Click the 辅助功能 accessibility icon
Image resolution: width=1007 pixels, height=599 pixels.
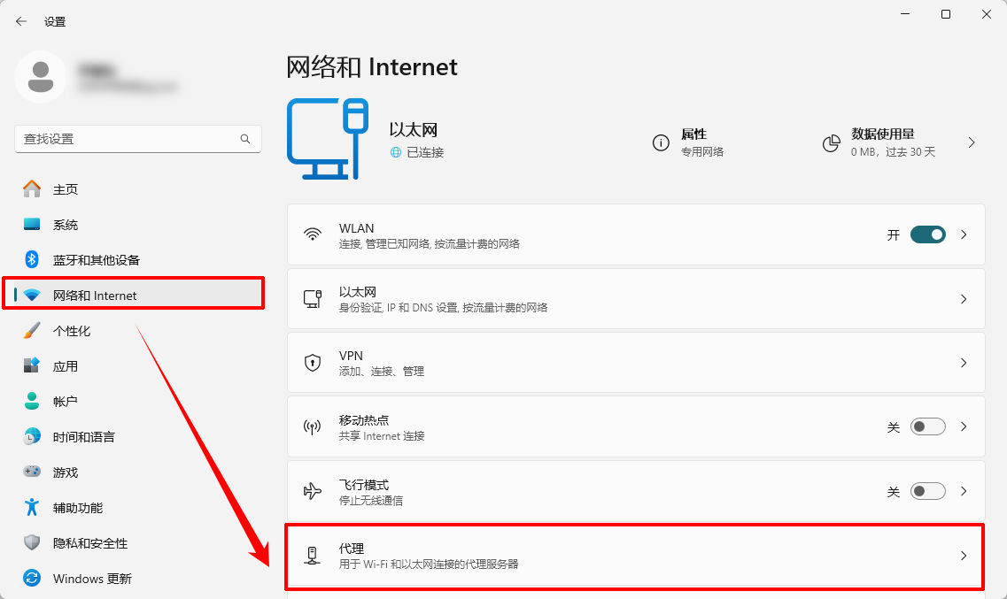(32, 507)
